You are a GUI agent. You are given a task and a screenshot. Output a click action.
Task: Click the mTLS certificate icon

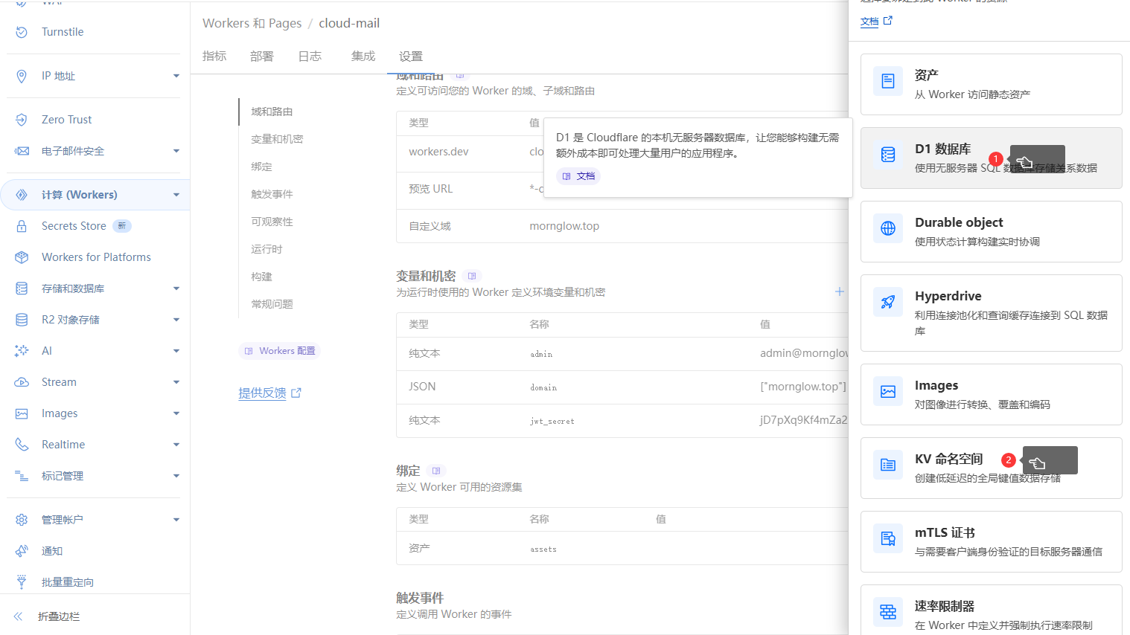[x=888, y=538]
